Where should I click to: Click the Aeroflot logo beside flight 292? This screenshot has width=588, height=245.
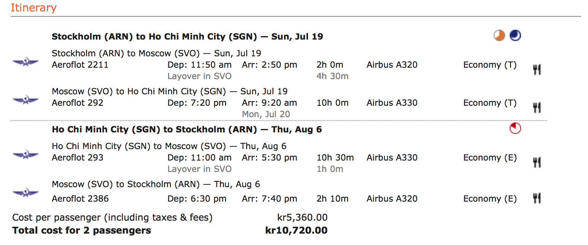pos(26,100)
